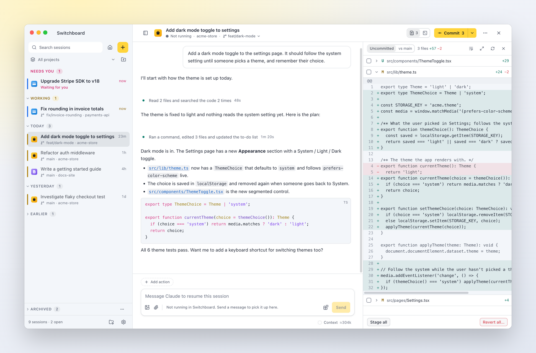
Task: Open the feat/dark-mode branch selector
Action: [x=241, y=36]
